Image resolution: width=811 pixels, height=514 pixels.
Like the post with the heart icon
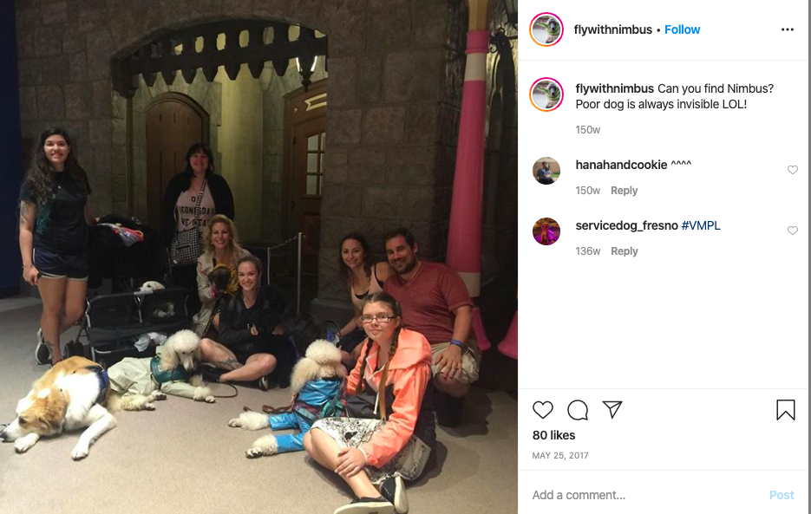pos(543,410)
